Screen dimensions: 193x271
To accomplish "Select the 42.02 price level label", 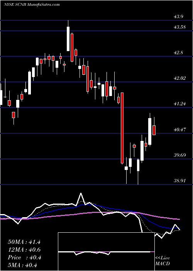I will click(x=180, y=78).
